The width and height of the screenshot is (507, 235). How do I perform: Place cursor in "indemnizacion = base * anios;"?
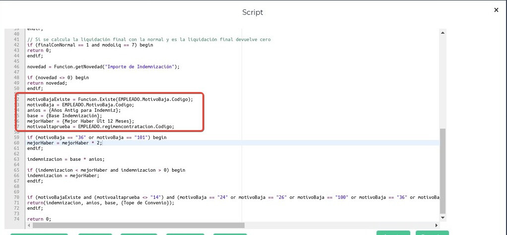pyautogui.click(x=65, y=159)
